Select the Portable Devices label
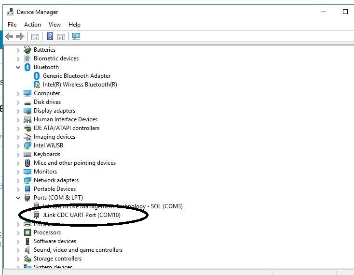The height and width of the screenshot is (275, 354). tap(54, 189)
